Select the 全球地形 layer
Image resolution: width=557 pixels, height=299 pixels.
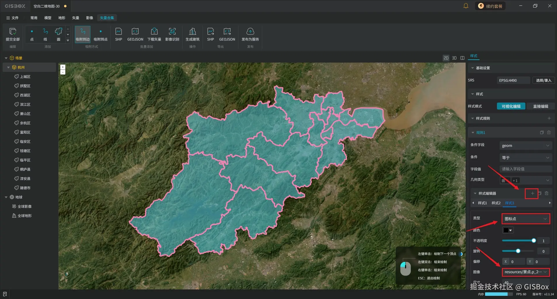click(25, 216)
